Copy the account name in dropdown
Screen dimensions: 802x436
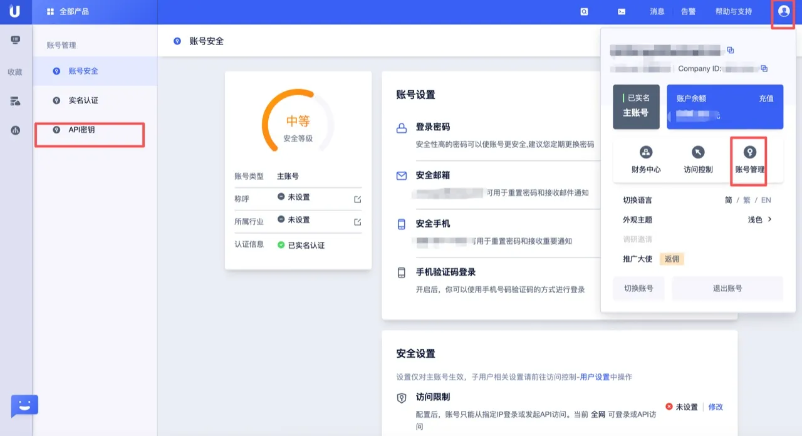(731, 50)
